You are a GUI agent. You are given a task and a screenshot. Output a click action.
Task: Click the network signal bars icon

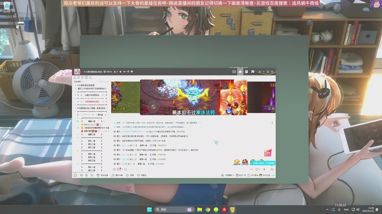pos(273,175)
